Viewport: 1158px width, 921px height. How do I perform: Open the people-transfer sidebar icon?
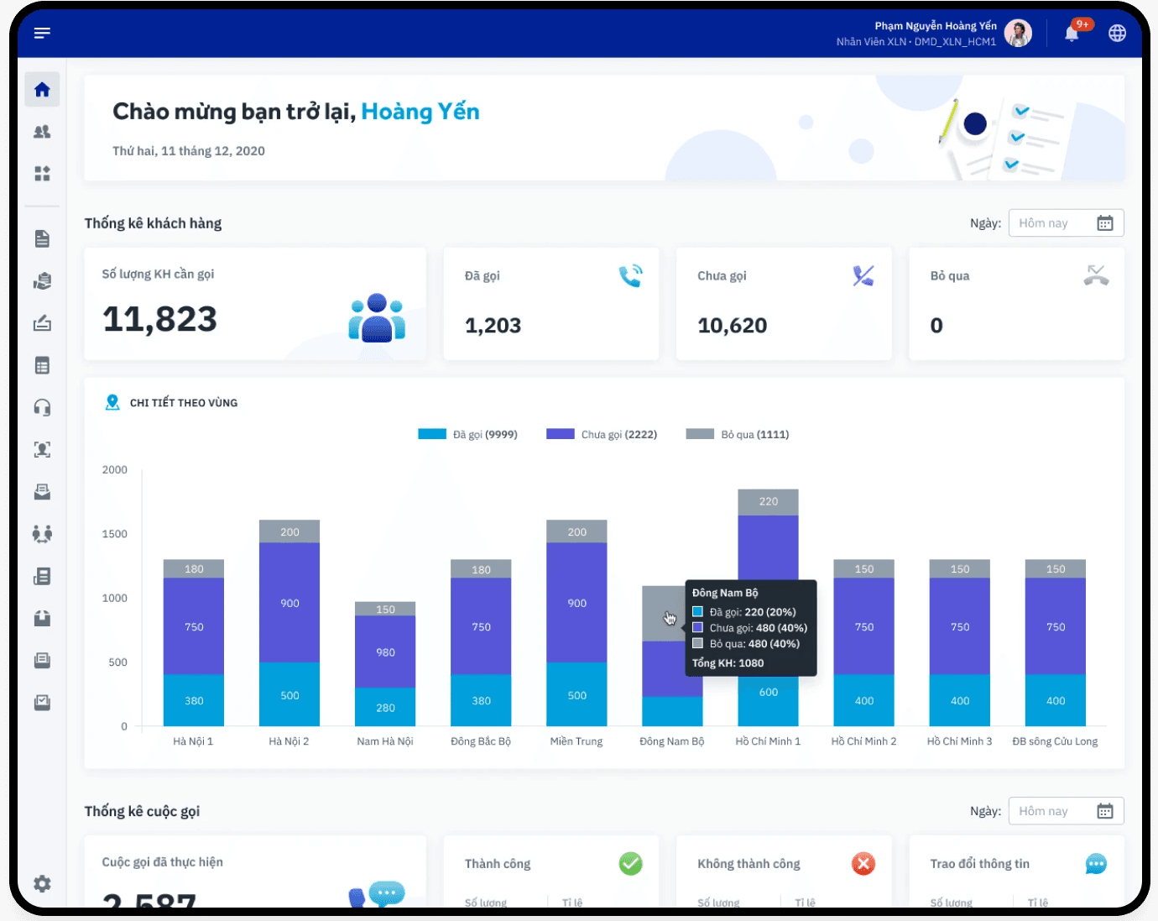[42, 534]
